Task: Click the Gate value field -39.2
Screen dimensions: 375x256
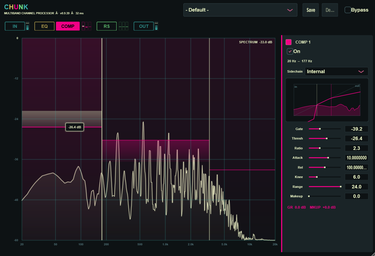Action: pos(357,129)
